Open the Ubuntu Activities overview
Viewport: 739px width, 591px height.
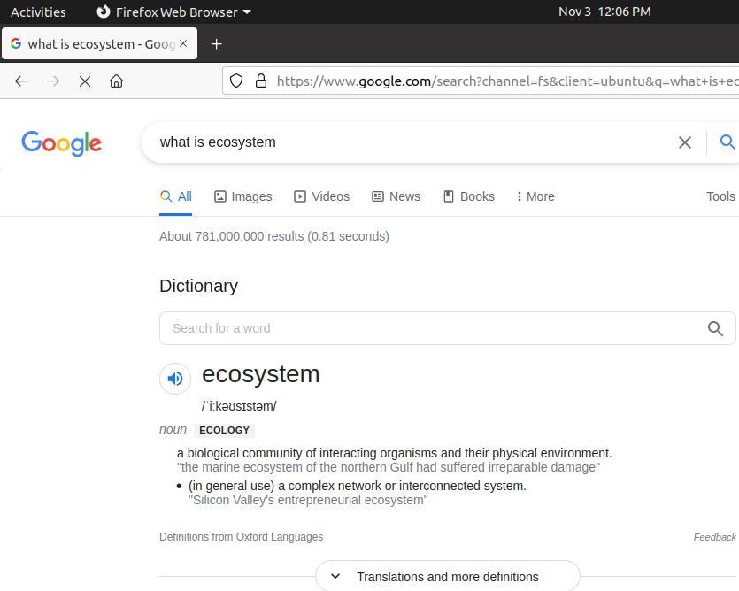point(38,12)
